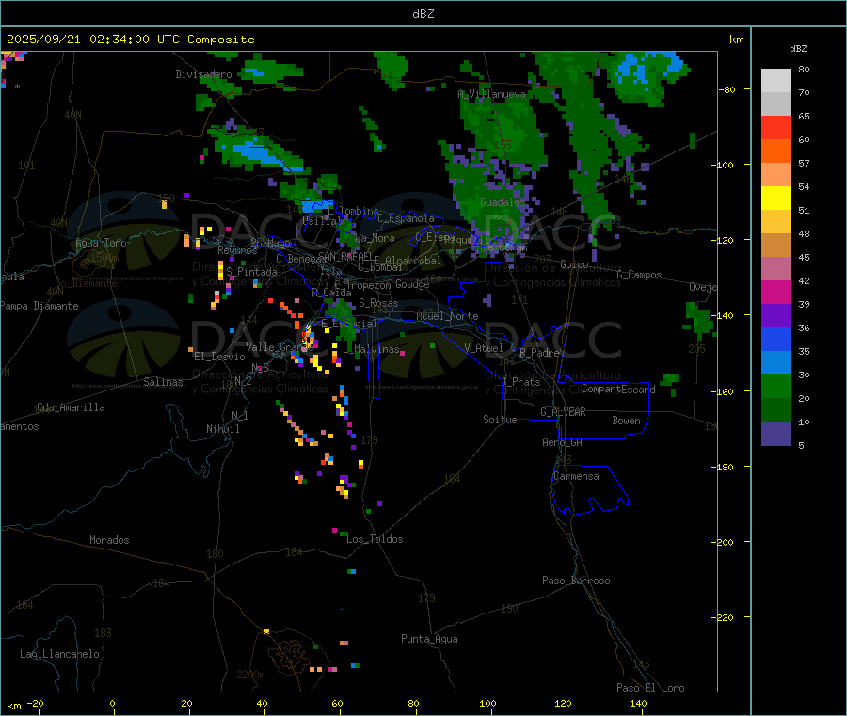The image size is (847, 716).
Task: Select the 30 dBZ green legend swatch
Action: pyautogui.click(x=775, y=386)
